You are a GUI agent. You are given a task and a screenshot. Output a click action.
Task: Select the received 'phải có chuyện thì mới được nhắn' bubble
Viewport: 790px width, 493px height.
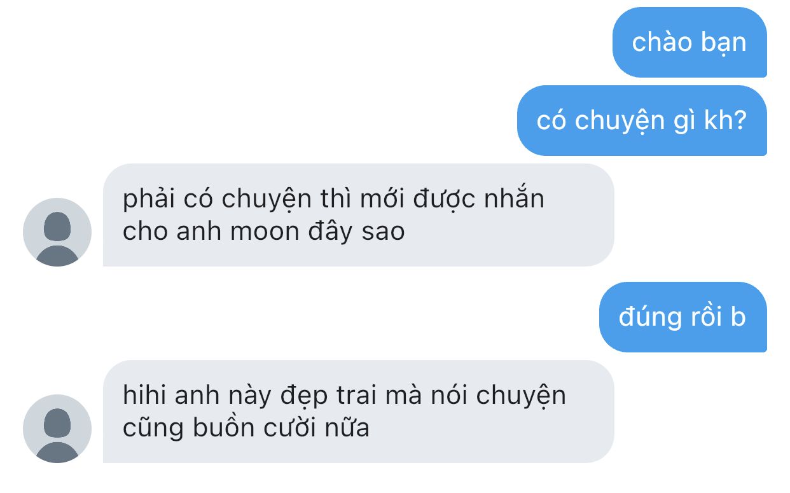coord(359,215)
